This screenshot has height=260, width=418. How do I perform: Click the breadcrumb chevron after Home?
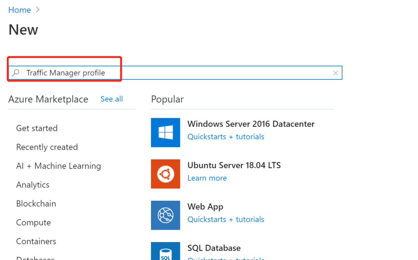[x=38, y=10]
